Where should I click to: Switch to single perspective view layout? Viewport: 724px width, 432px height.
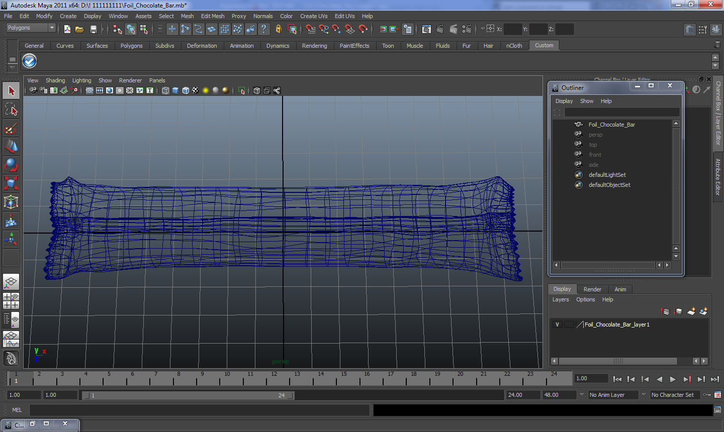coord(11,282)
